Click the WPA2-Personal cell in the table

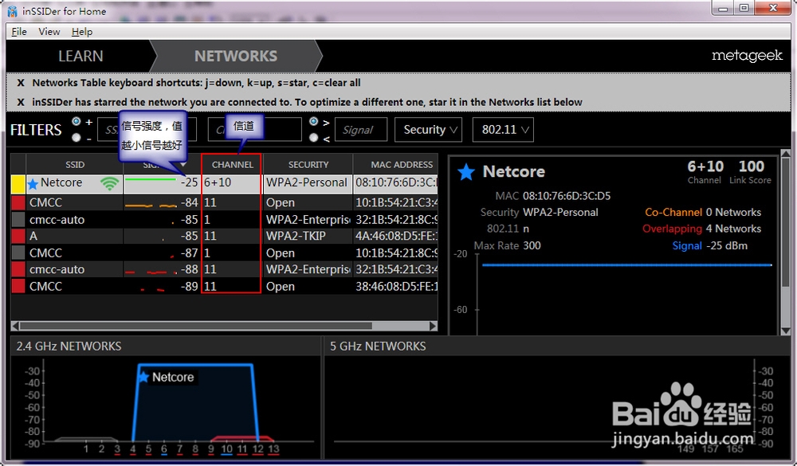pyautogui.click(x=307, y=182)
